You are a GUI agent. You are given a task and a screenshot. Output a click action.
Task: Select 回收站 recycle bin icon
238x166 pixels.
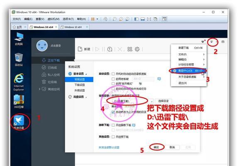tap(19, 59)
